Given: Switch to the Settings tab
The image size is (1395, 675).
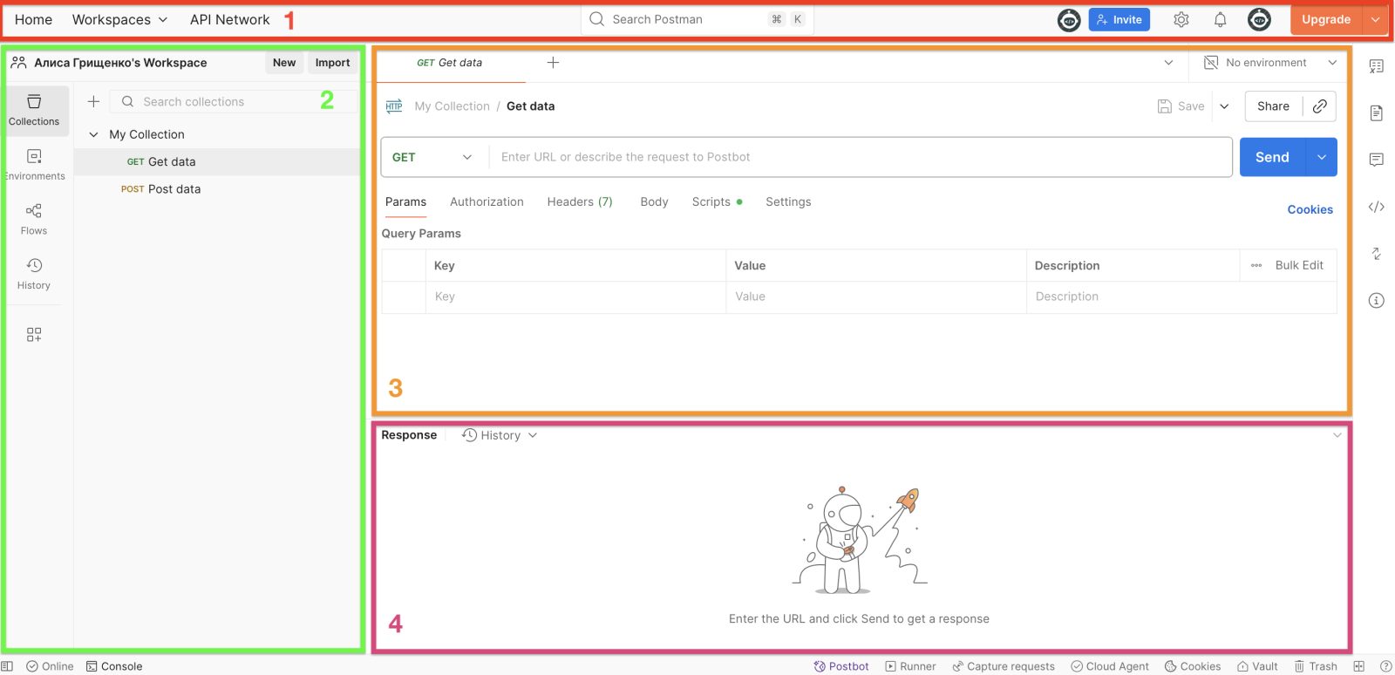Looking at the screenshot, I should pyautogui.click(x=788, y=201).
